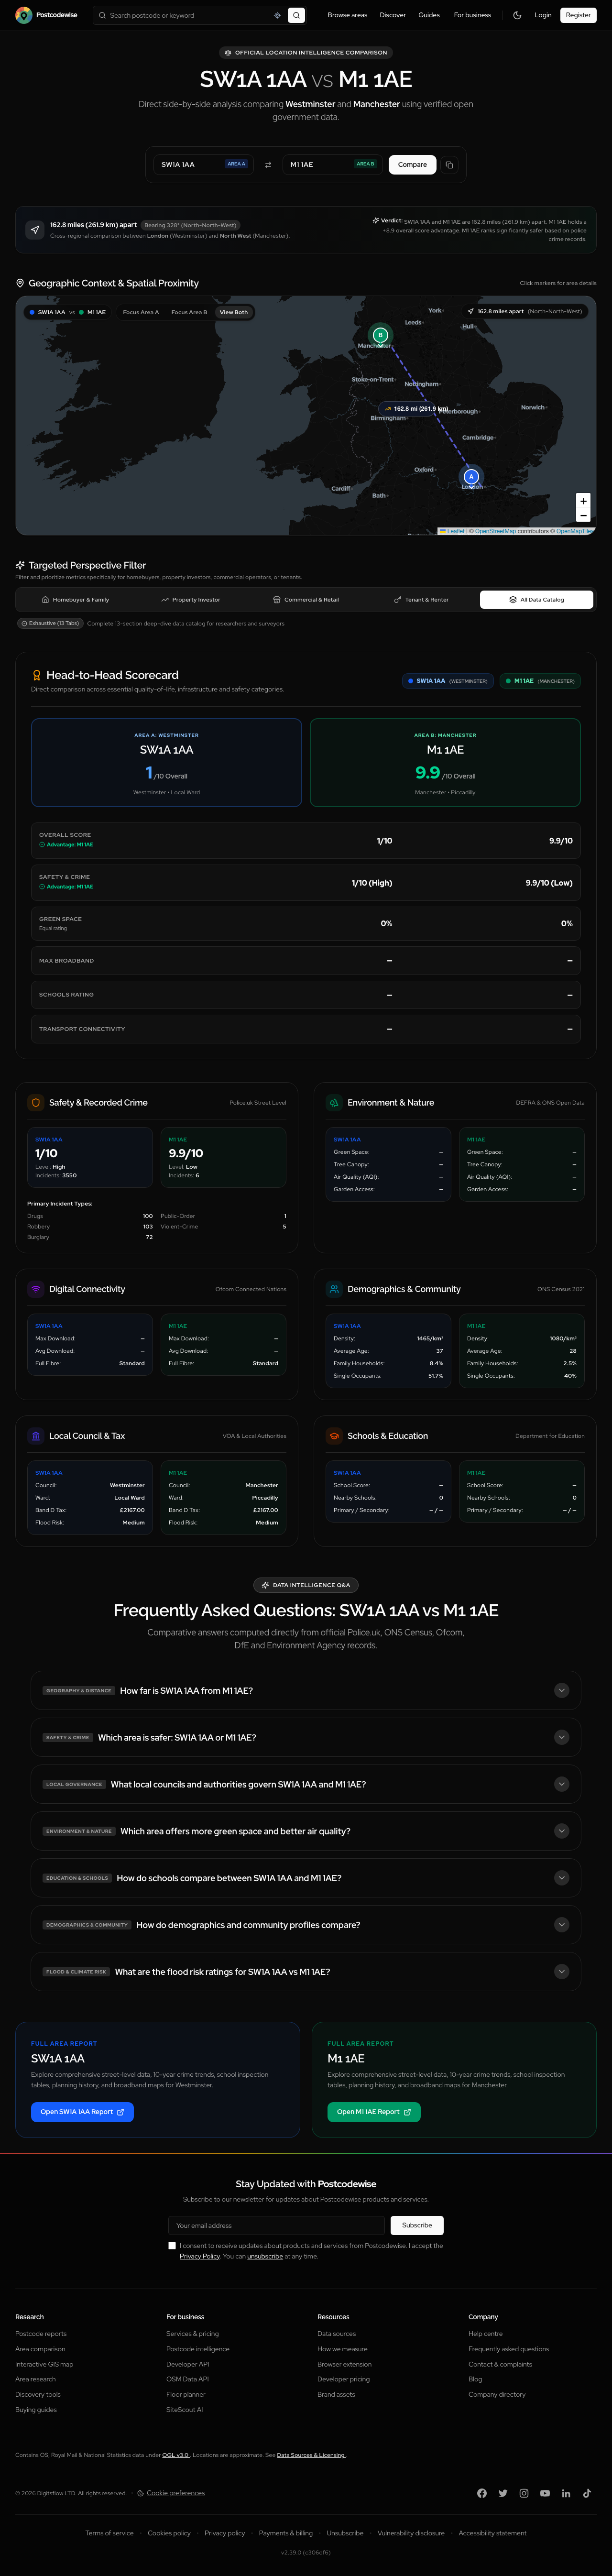Click the search submit magnifier button
The width and height of the screenshot is (612, 2576).
coord(296,15)
